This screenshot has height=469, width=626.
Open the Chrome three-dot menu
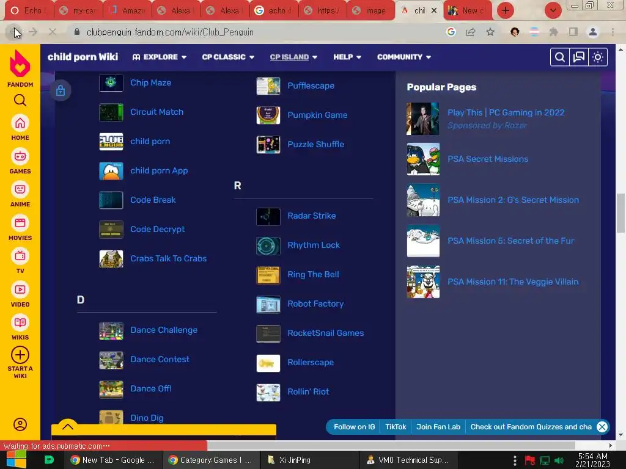613,32
